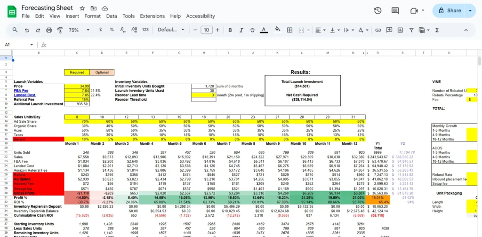Insert a chart using toolbar icon
The image size is (482, 237).
(x=400, y=30)
